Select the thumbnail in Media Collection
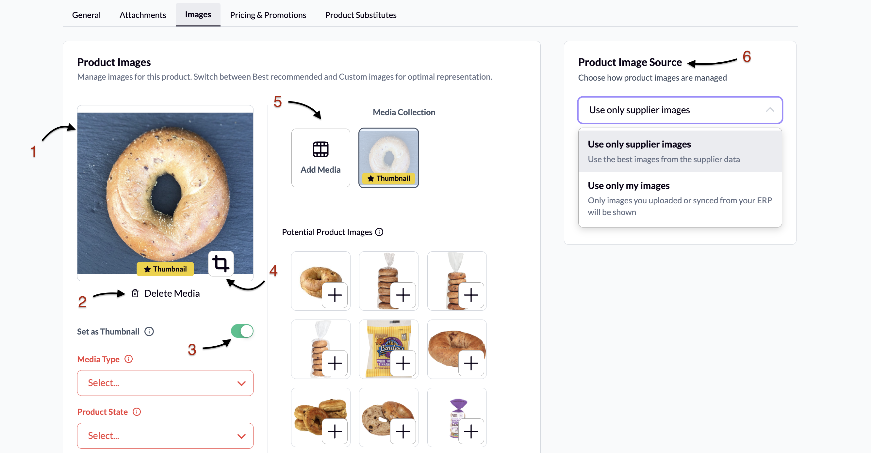871x453 pixels. point(388,158)
